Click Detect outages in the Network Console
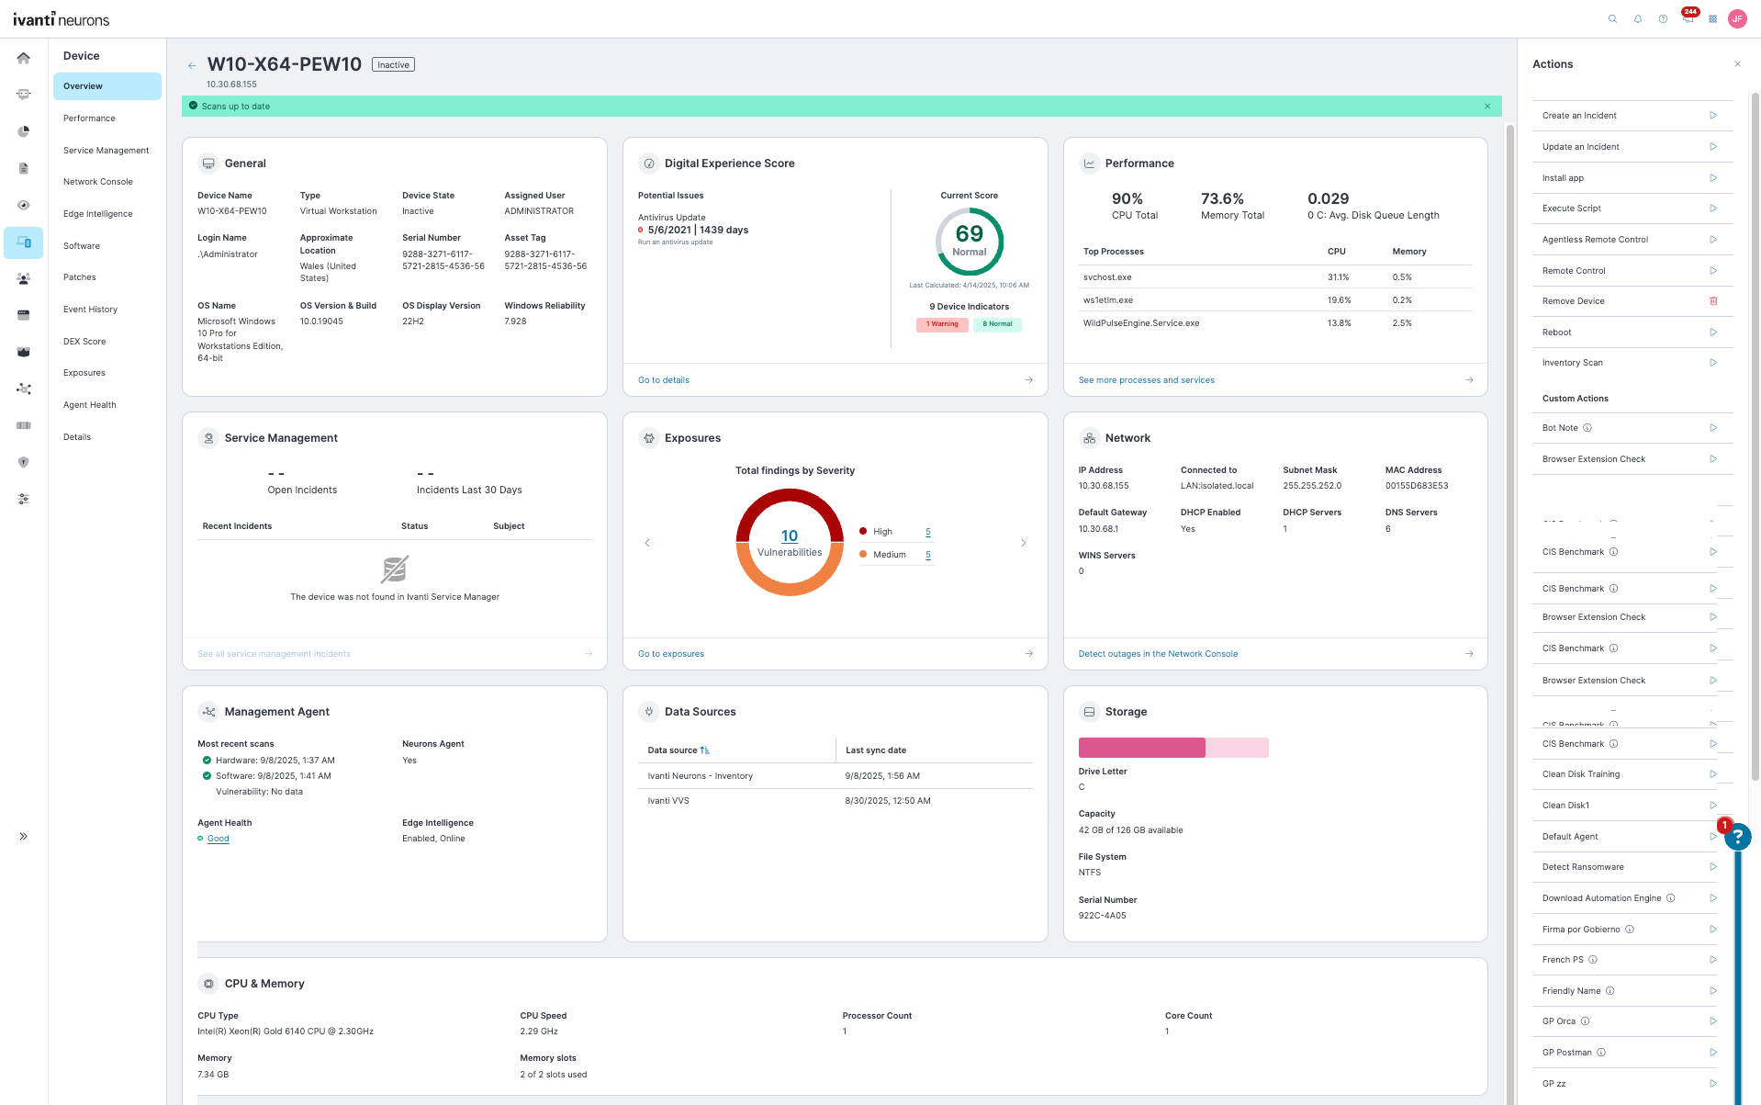 point(1158,654)
